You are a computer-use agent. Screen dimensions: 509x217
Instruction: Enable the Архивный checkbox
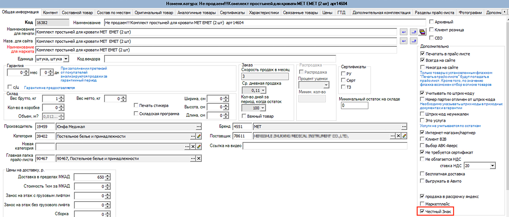(432, 22)
